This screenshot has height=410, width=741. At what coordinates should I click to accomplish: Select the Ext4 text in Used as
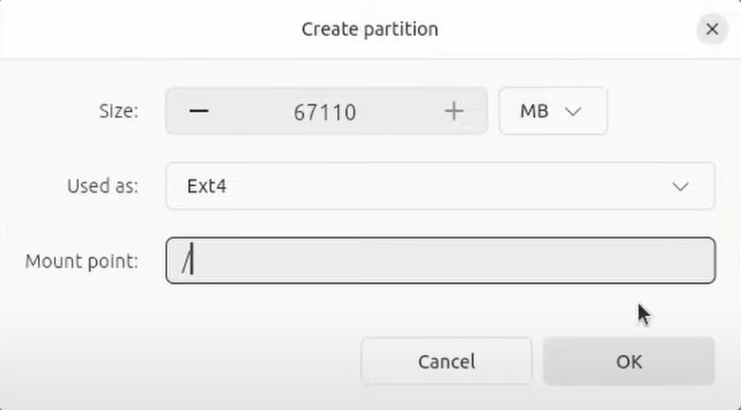pos(206,186)
